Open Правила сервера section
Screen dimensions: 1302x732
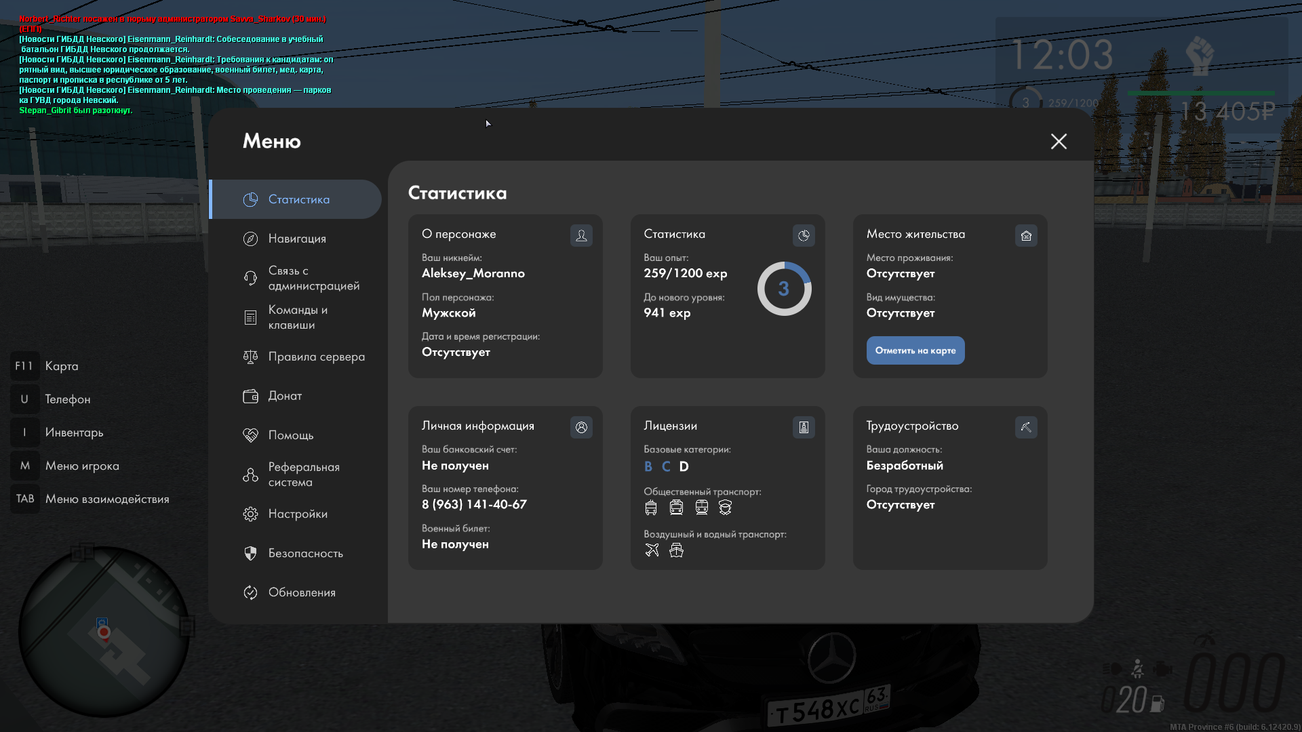[316, 357]
